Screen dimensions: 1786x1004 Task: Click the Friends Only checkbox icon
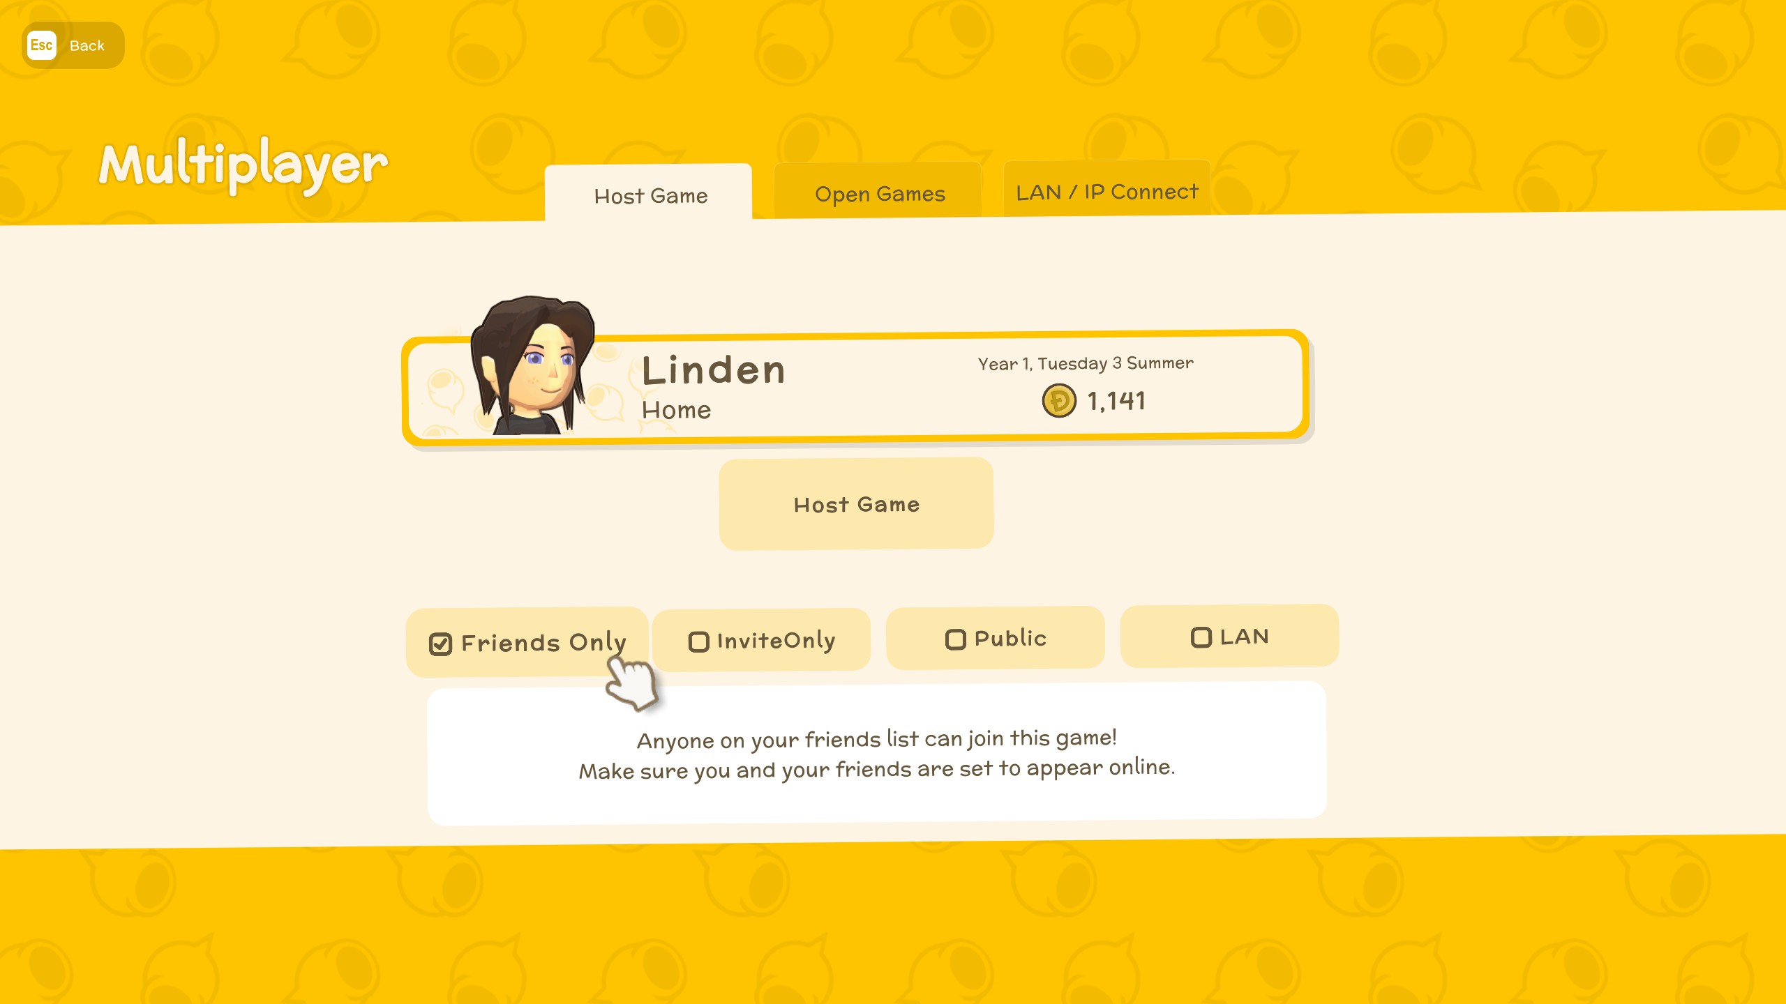(x=439, y=642)
